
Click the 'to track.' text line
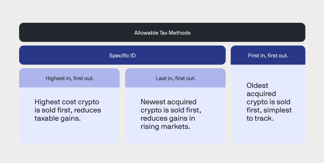pos(260,118)
